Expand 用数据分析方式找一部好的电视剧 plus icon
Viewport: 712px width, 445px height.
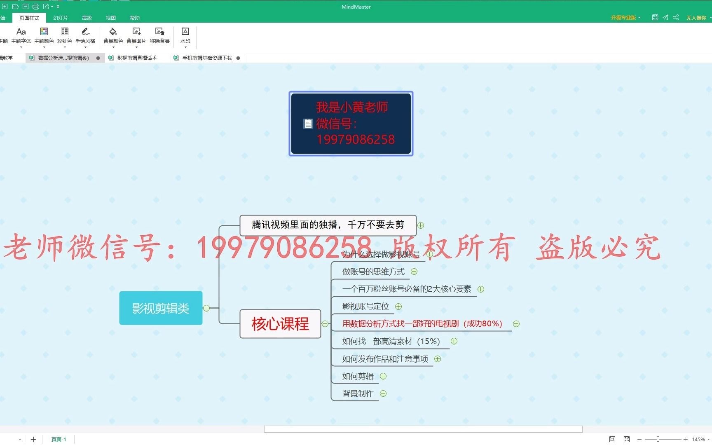tap(516, 324)
